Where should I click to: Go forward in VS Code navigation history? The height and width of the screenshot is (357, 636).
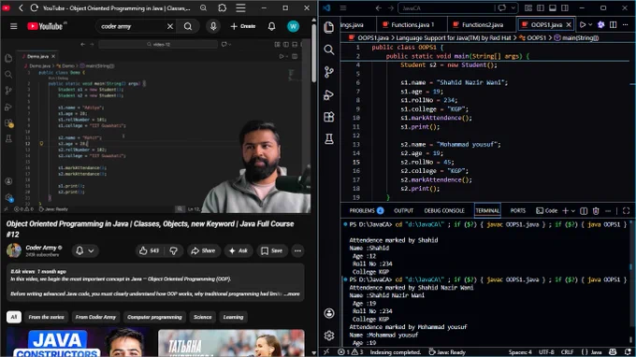click(x=391, y=8)
